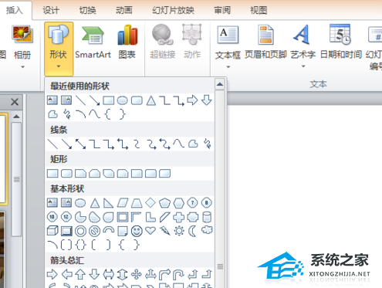Image resolution: width=382 pixels, height=288 pixels.
Task: Select the straight line in 线条 section
Action: (x=52, y=144)
